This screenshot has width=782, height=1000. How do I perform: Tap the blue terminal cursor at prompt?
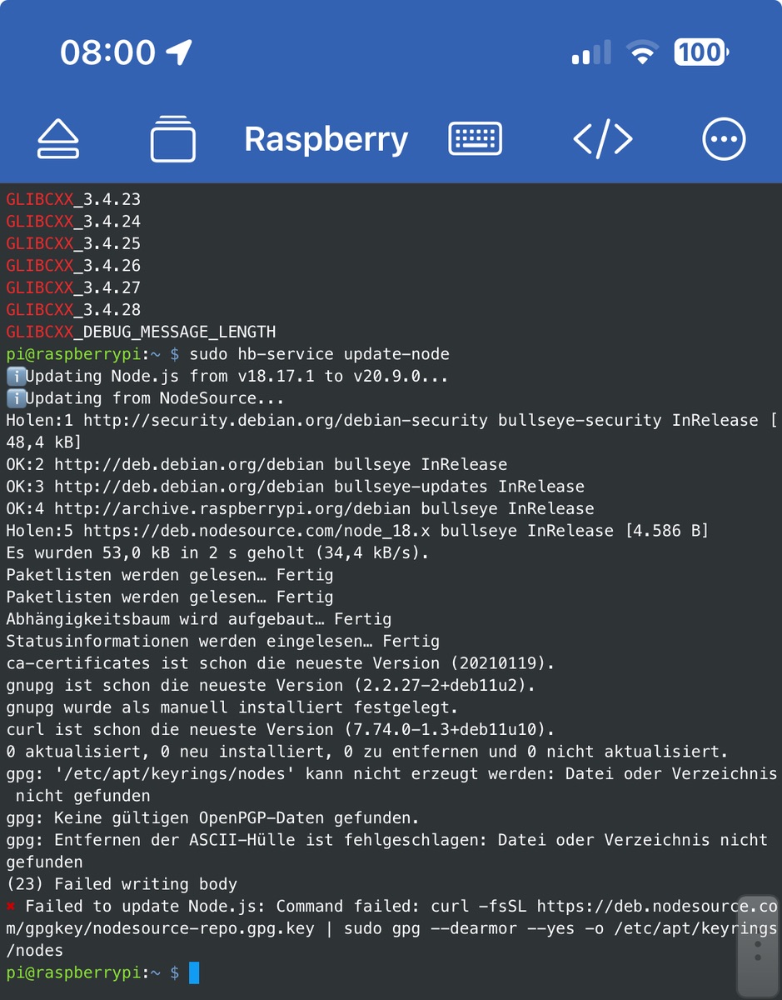point(194,972)
